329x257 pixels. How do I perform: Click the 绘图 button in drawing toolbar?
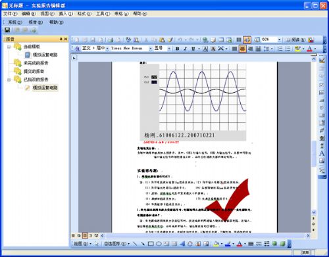click(82, 244)
